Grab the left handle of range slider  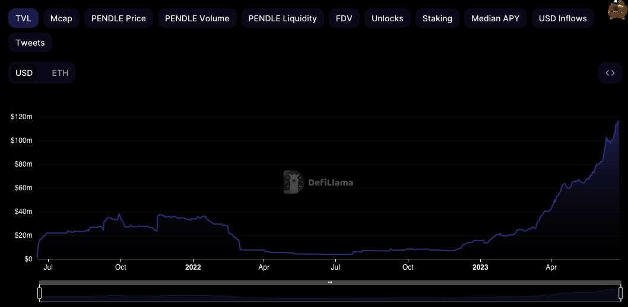[40, 293]
